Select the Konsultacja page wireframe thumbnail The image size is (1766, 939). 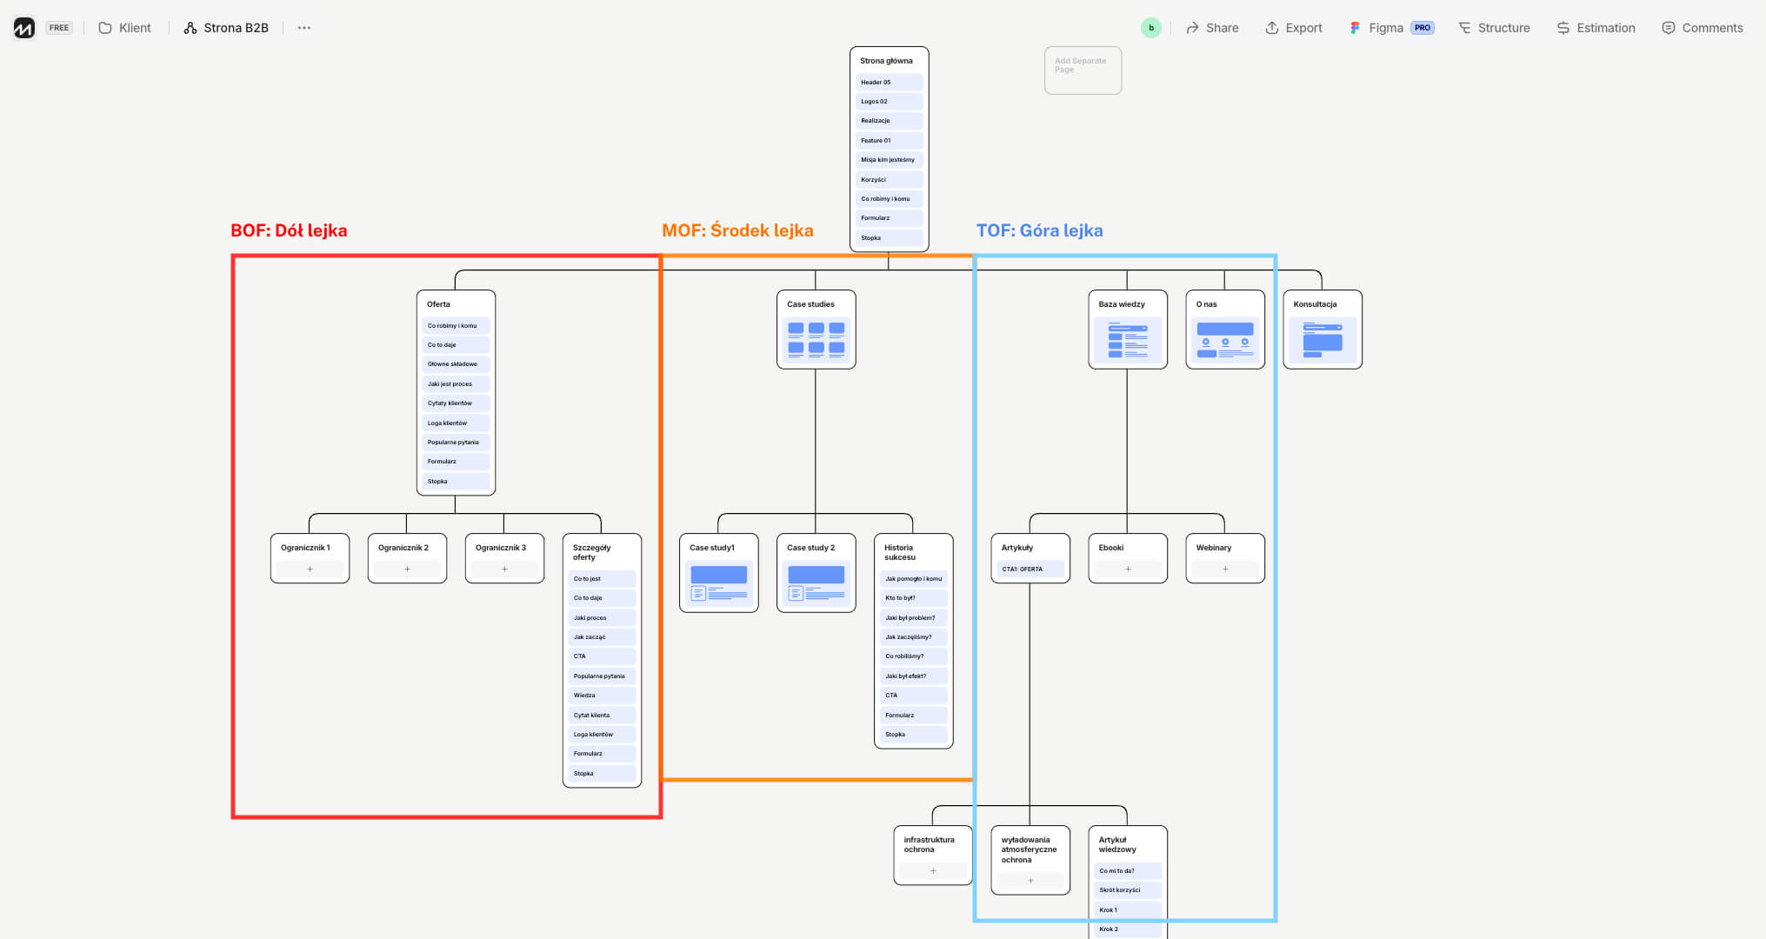coord(1323,339)
